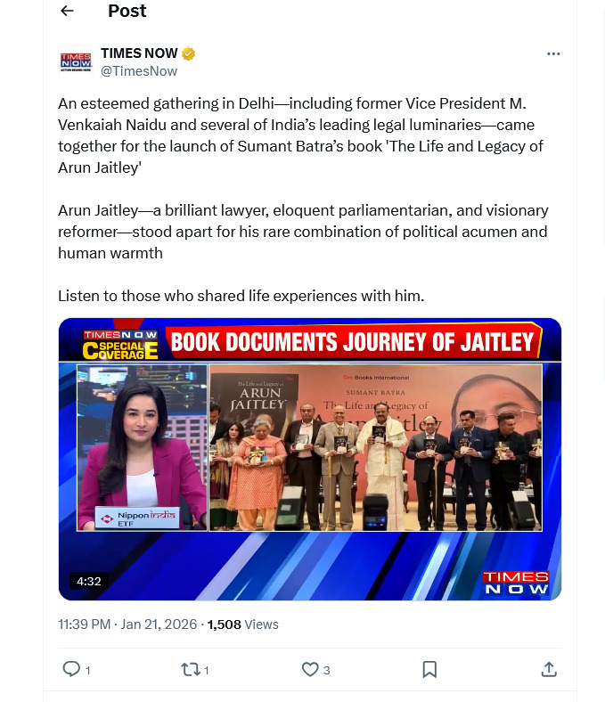Click the reply count number 1
Viewport: 605px width, 702px height.
pyautogui.click(x=88, y=670)
